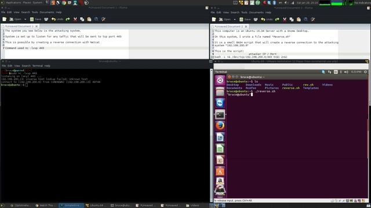Open Find and Replace in Document 1 toolbar
This screenshot has width=371, height=208.
click(x=103, y=19)
